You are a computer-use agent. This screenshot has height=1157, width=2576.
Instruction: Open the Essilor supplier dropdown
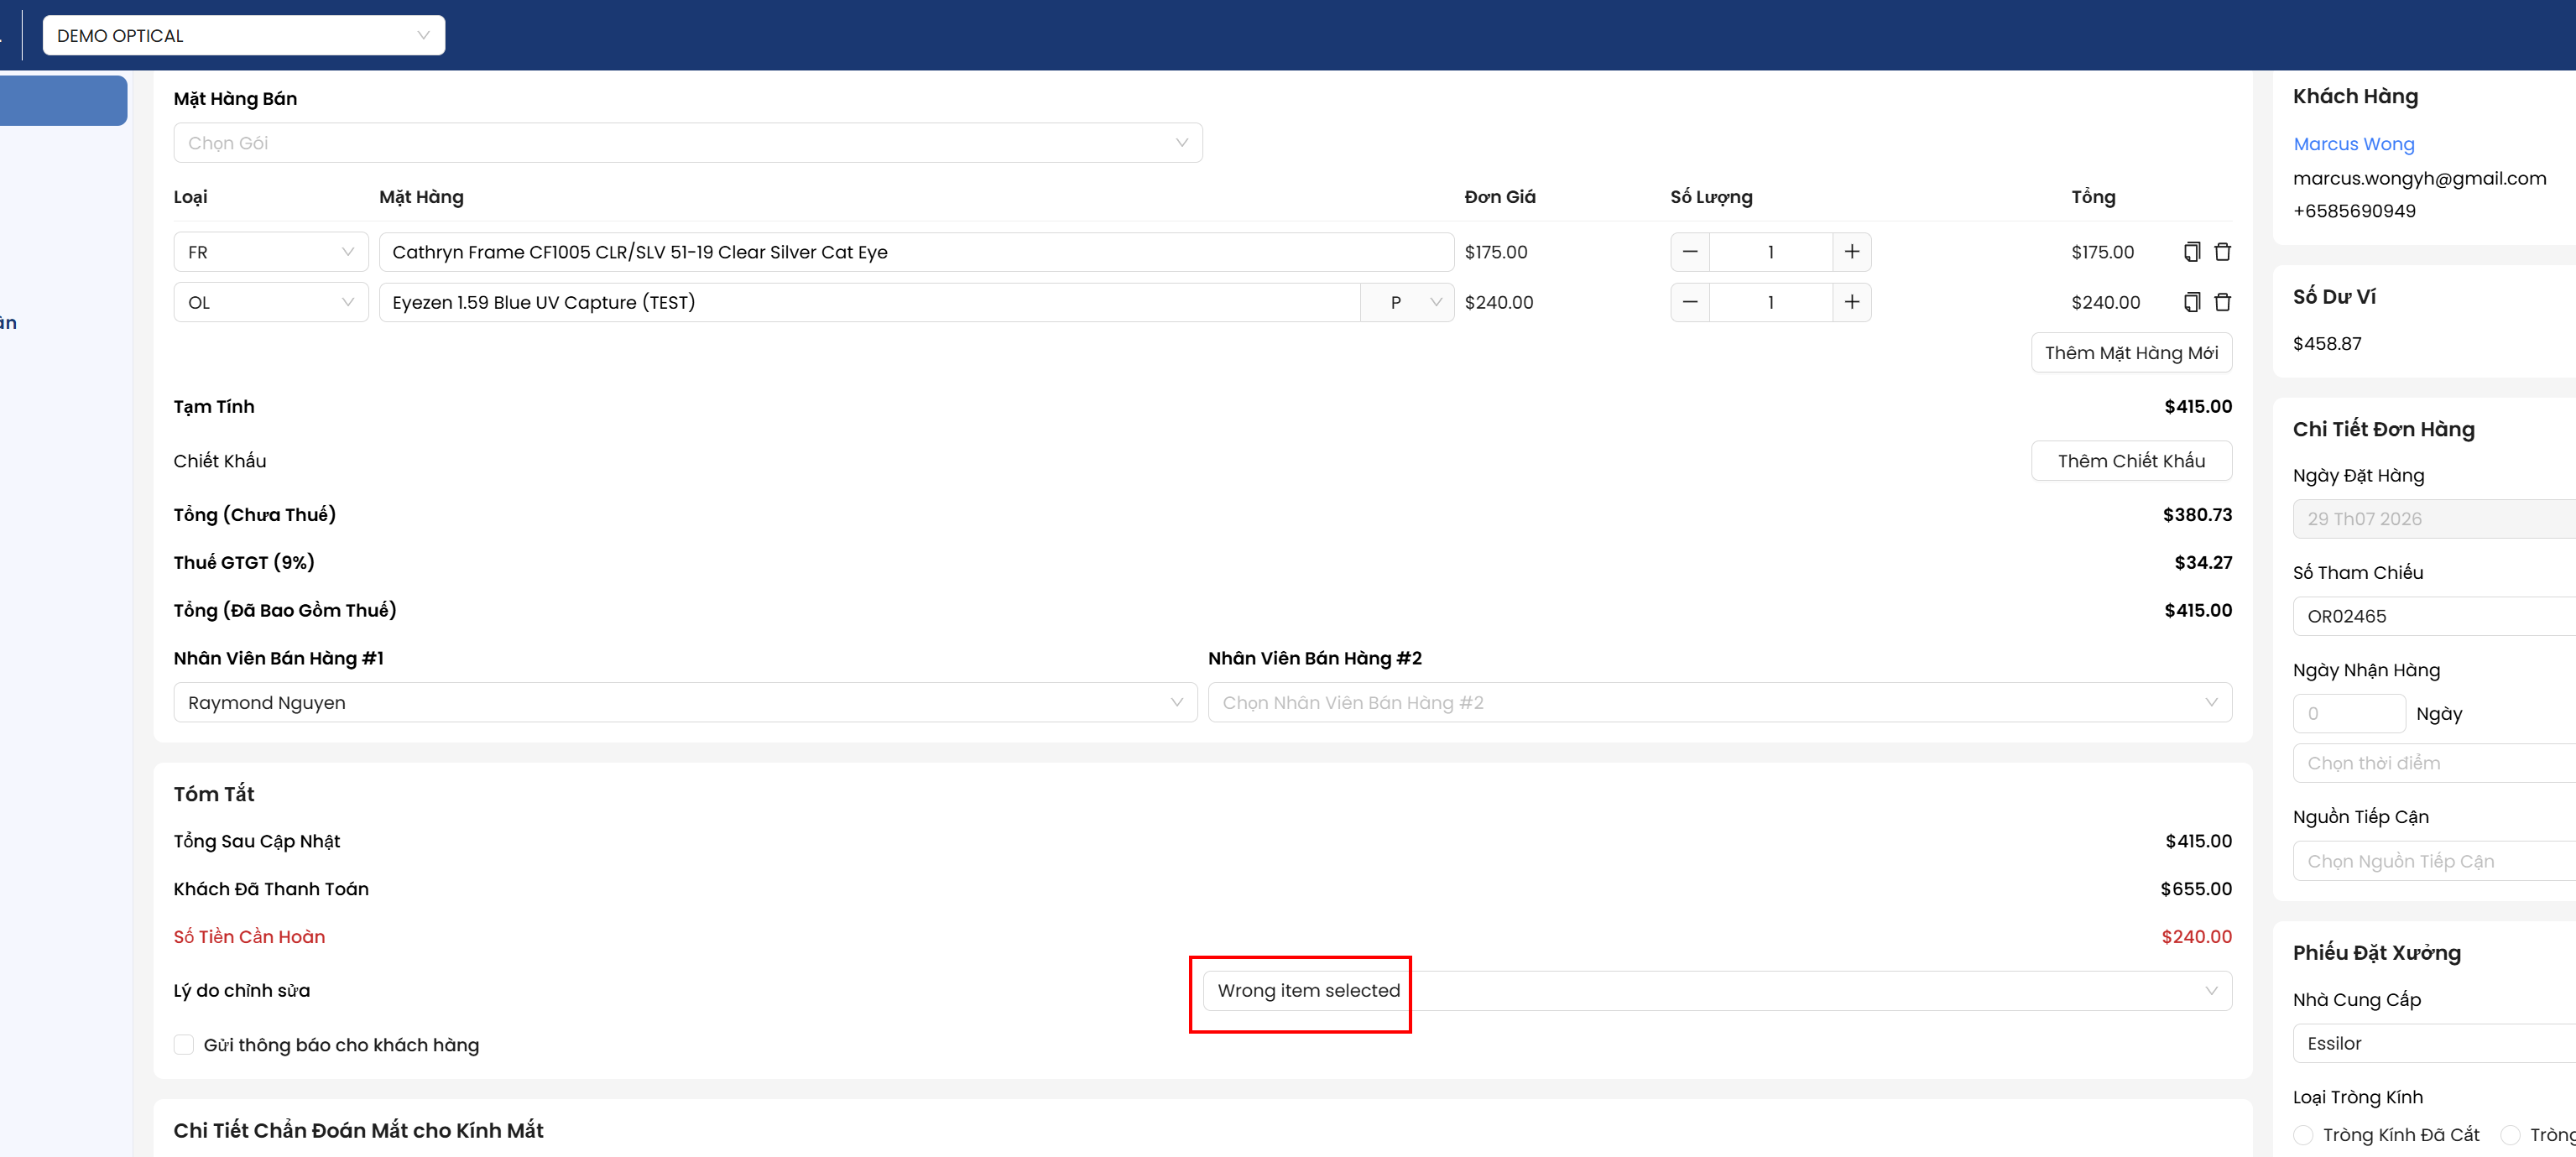pos(2434,1043)
